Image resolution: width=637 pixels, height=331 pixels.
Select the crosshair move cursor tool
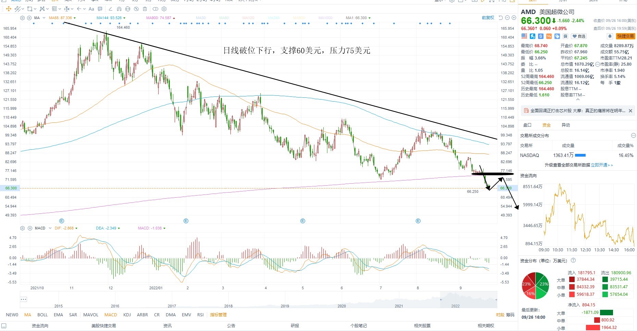[9, 9]
